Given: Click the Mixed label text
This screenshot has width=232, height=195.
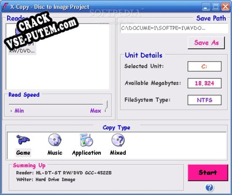Looking at the screenshot, I should 118,152.
